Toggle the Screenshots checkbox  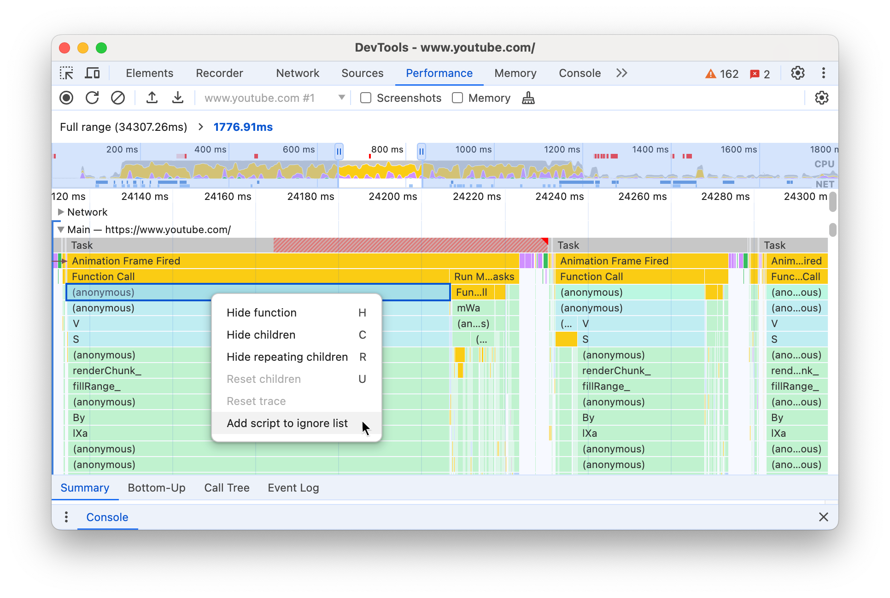[366, 98]
